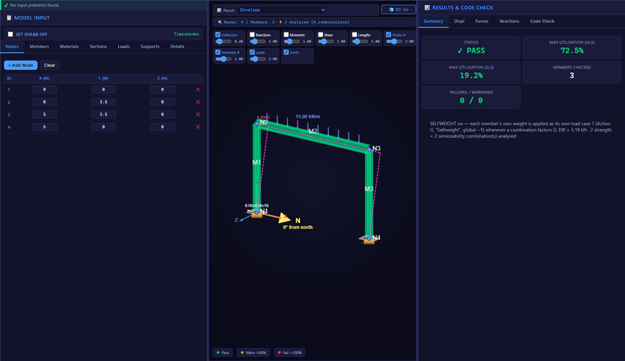Viewport: 625px width, 361px height.
Task: Open the Supports input tab
Action: (150, 47)
